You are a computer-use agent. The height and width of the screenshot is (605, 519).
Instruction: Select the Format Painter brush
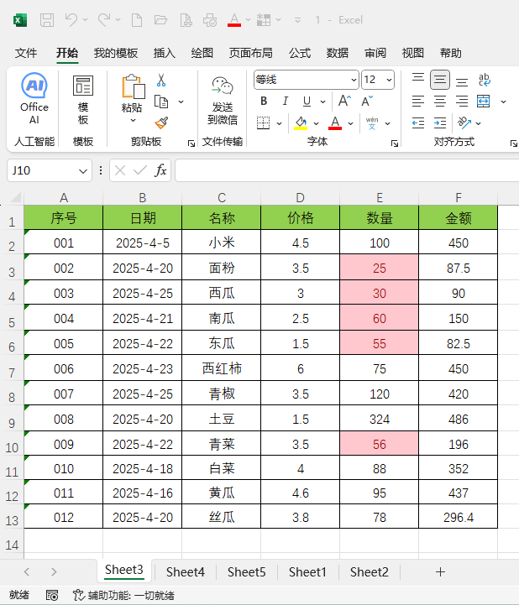pyautogui.click(x=161, y=123)
